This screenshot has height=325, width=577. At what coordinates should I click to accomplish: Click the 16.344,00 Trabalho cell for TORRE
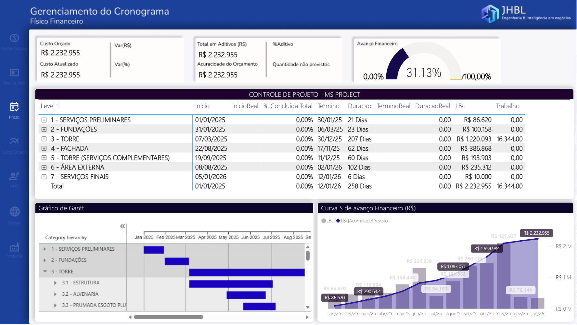(x=509, y=139)
